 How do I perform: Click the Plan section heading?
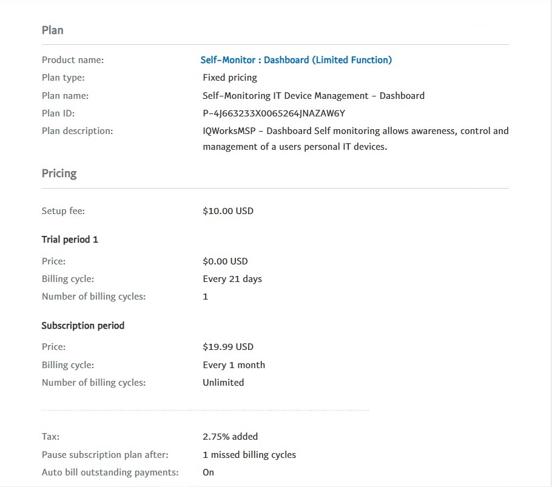[52, 30]
